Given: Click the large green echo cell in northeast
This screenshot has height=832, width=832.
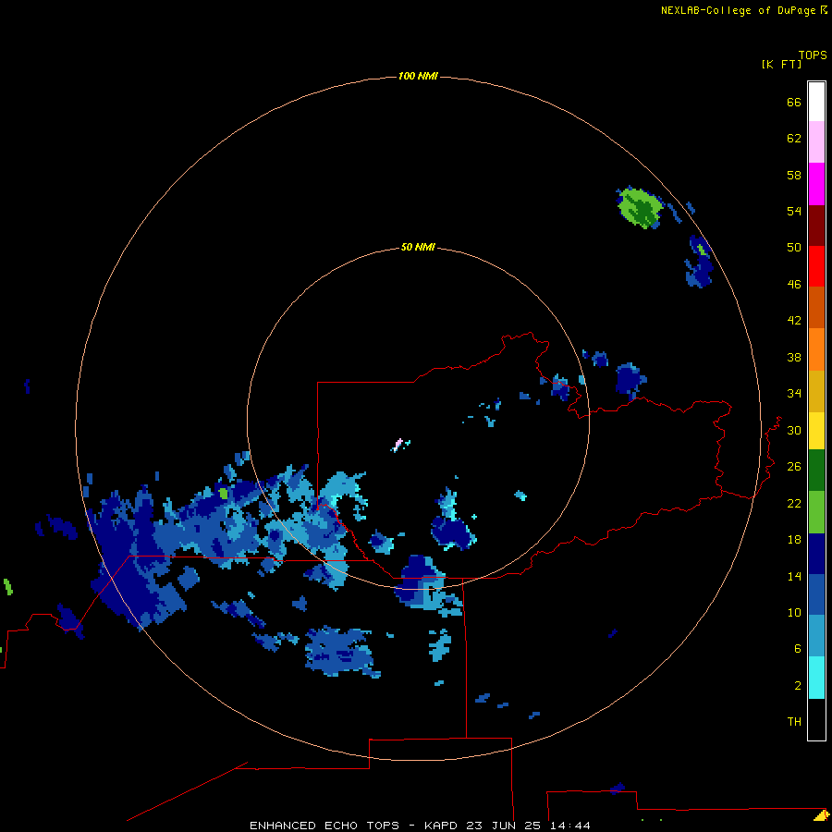Looking at the screenshot, I should pyautogui.click(x=640, y=207).
